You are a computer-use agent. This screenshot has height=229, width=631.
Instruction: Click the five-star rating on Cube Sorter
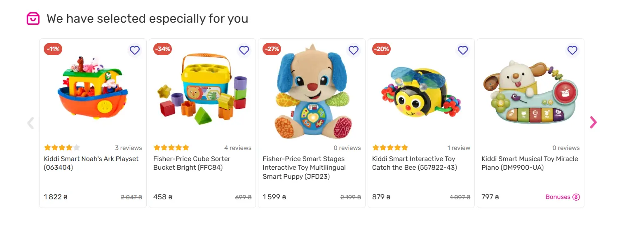point(171,147)
